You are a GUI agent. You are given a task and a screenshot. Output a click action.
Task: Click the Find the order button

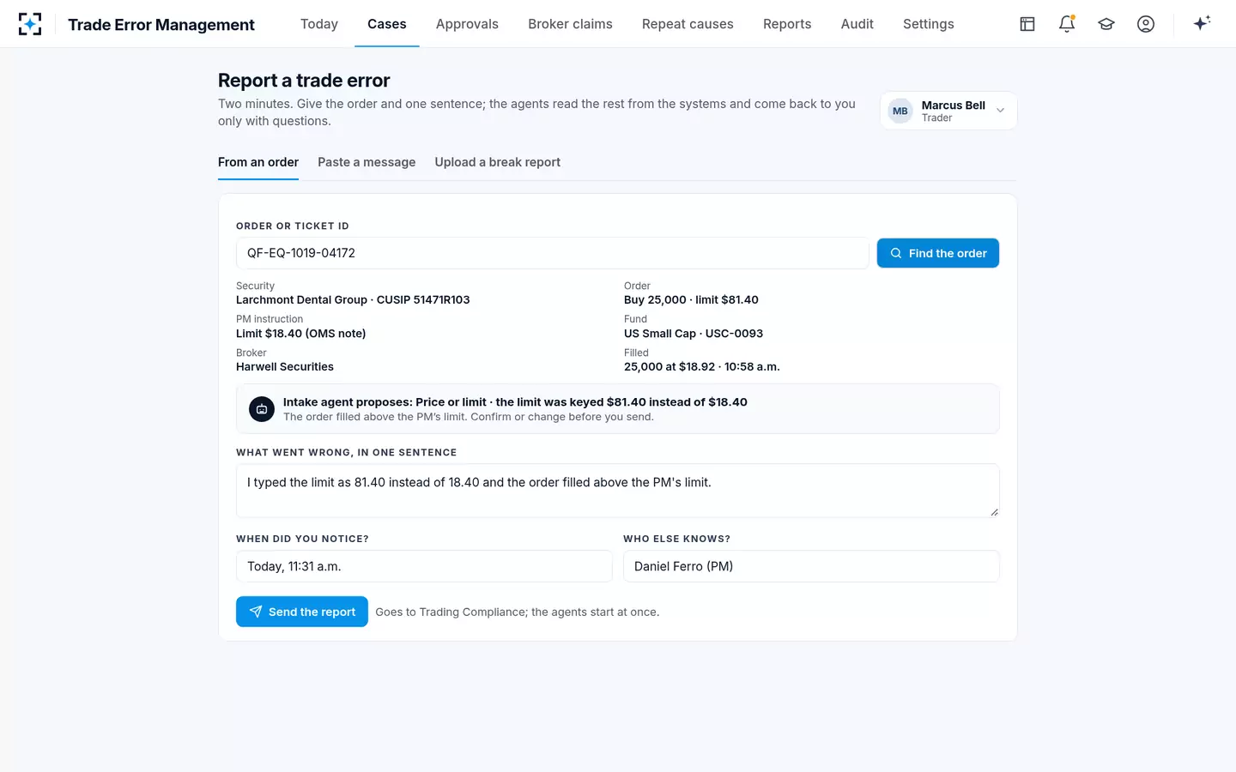pyautogui.click(x=938, y=253)
